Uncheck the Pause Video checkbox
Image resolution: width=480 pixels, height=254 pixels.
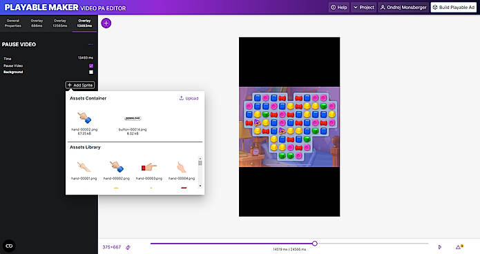91,66
